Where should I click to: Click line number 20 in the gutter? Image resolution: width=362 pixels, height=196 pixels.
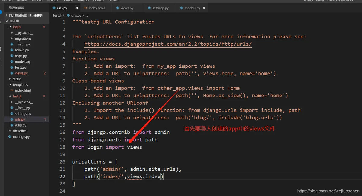coord(62,162)
